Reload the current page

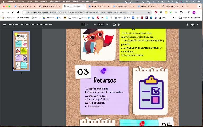click(x=13, y=12)
